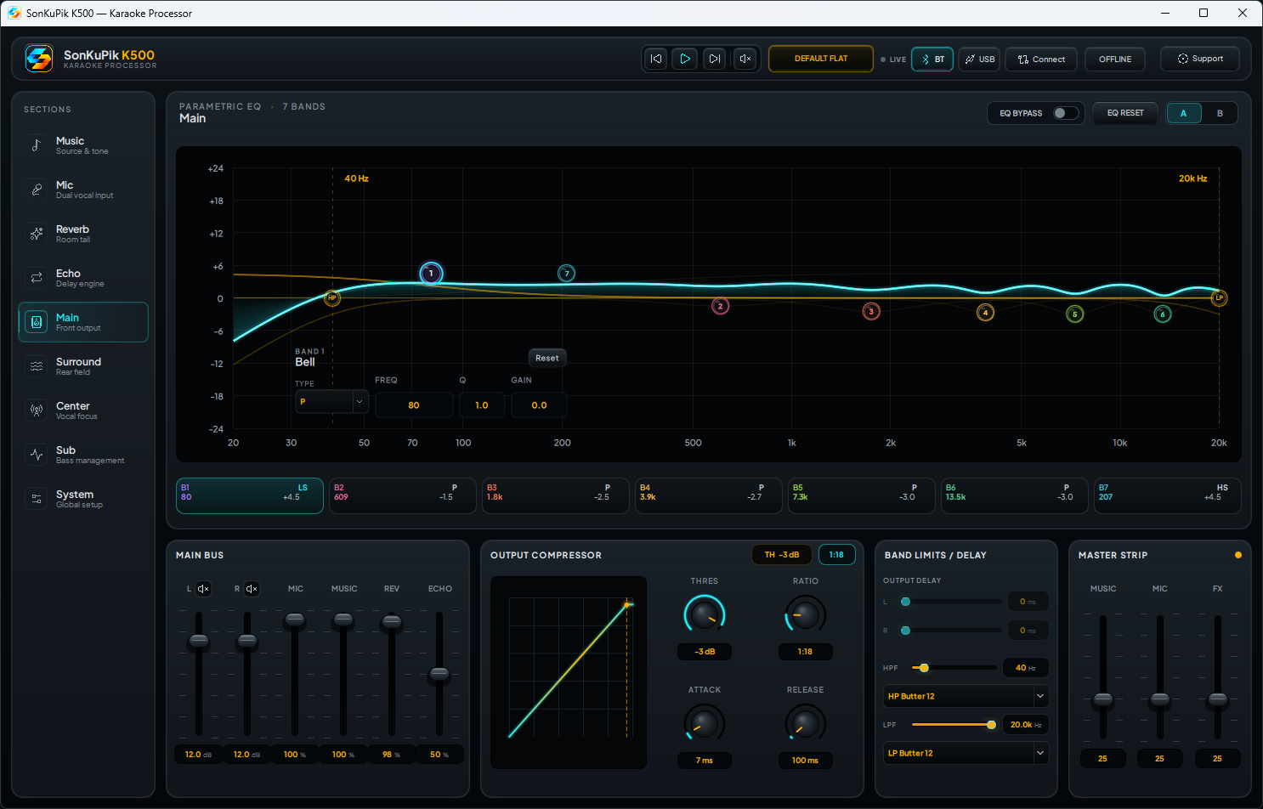
Task: Toggle the USB input source
Action: pyautogui.click(x=979, y=59)
